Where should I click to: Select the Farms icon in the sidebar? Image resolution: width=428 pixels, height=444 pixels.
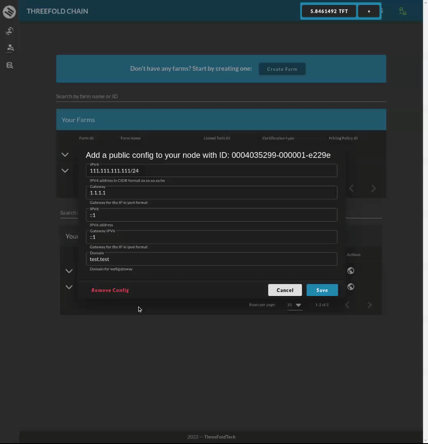click(x=9, y=48)
